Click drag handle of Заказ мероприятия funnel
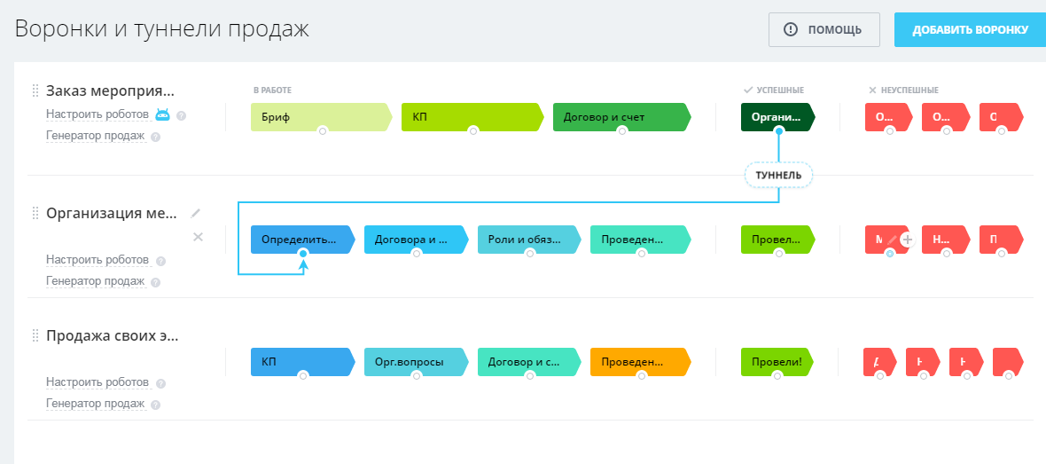The image size is (1046, 464). coord(35,90)
